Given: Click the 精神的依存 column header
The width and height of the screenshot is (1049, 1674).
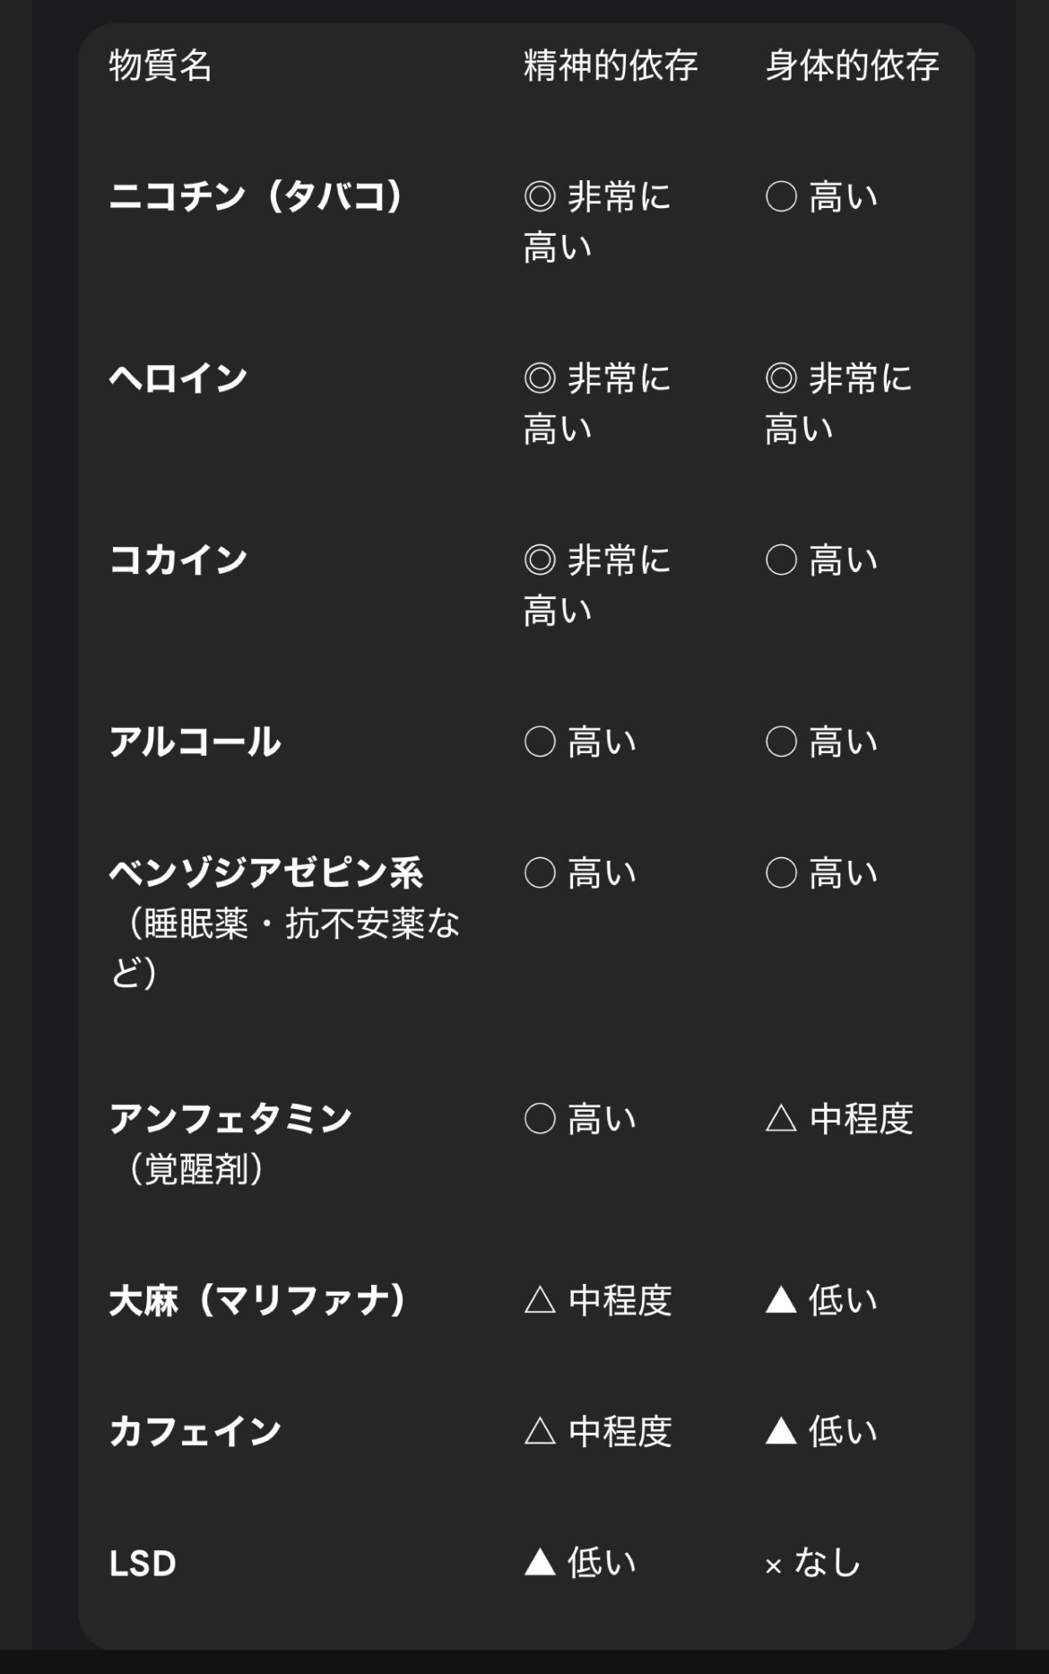Looking at the screenshot, I should pyautogui.click(x=611, y=65).
